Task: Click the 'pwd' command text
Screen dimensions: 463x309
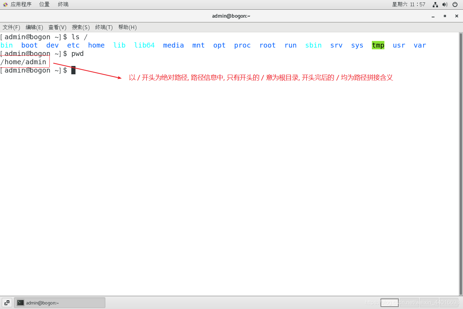Action: tap(78, 53)
